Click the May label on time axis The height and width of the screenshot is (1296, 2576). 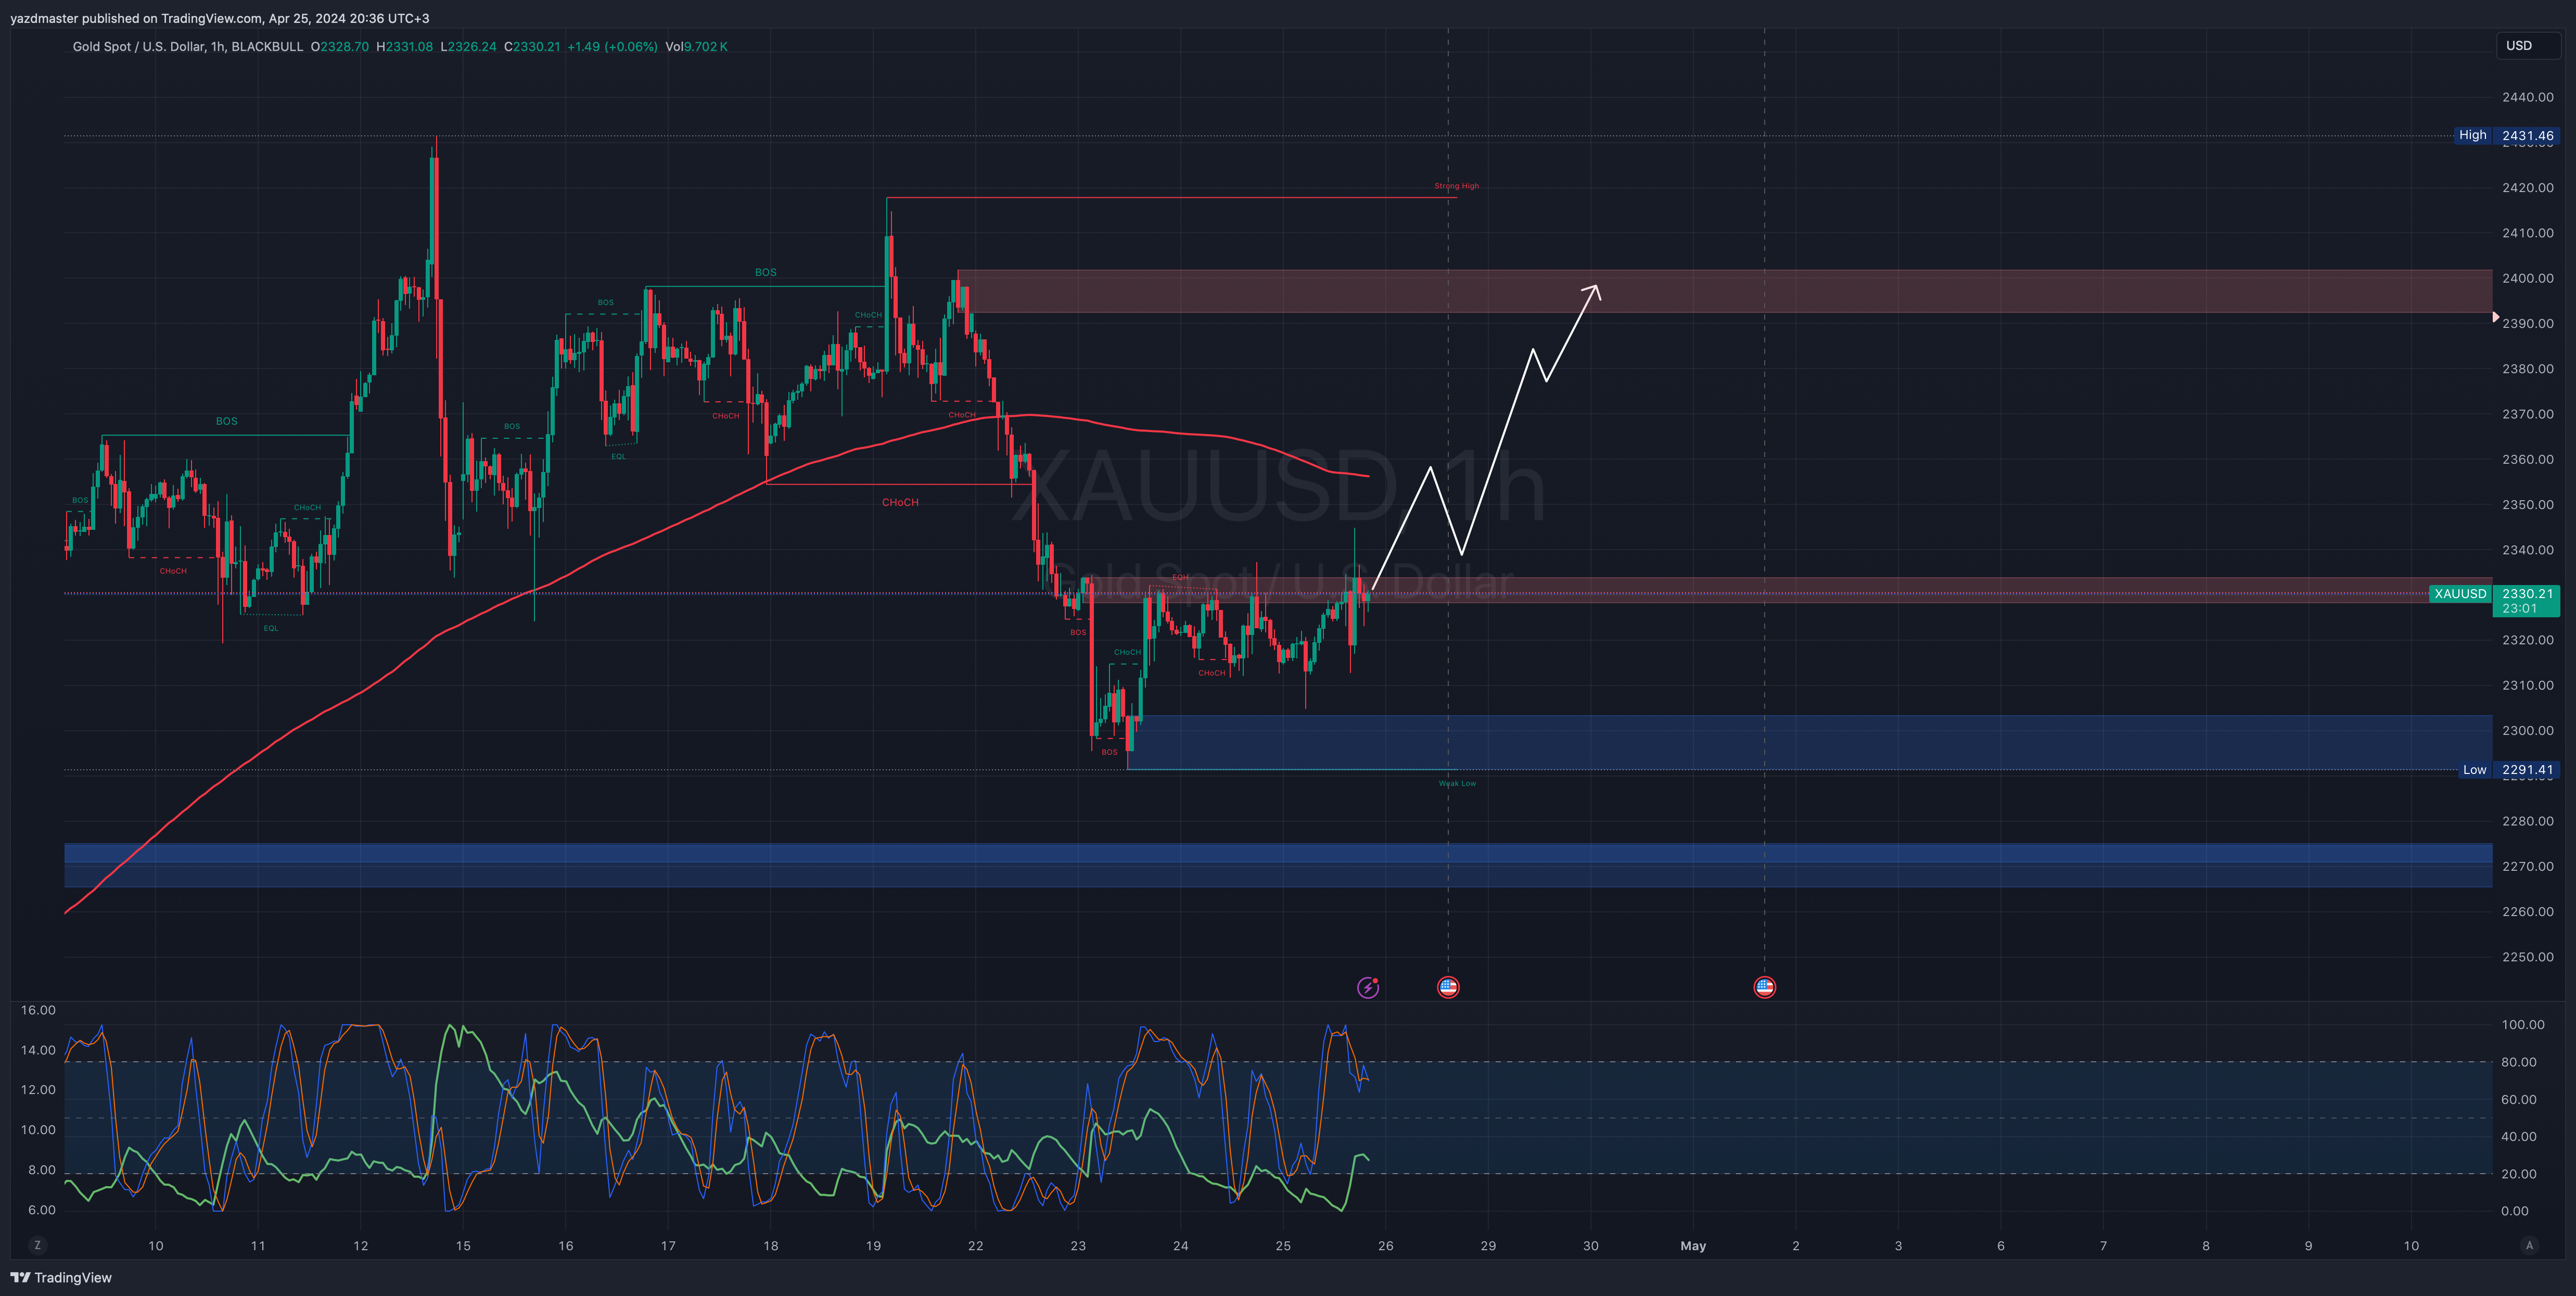(x=1693, y=1246)
